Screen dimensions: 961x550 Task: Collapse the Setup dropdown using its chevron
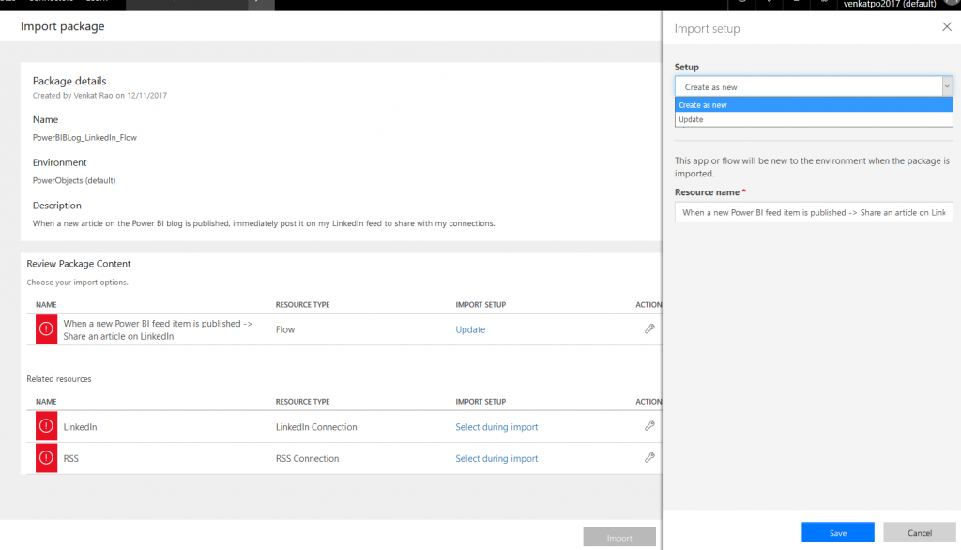[946, 87]
